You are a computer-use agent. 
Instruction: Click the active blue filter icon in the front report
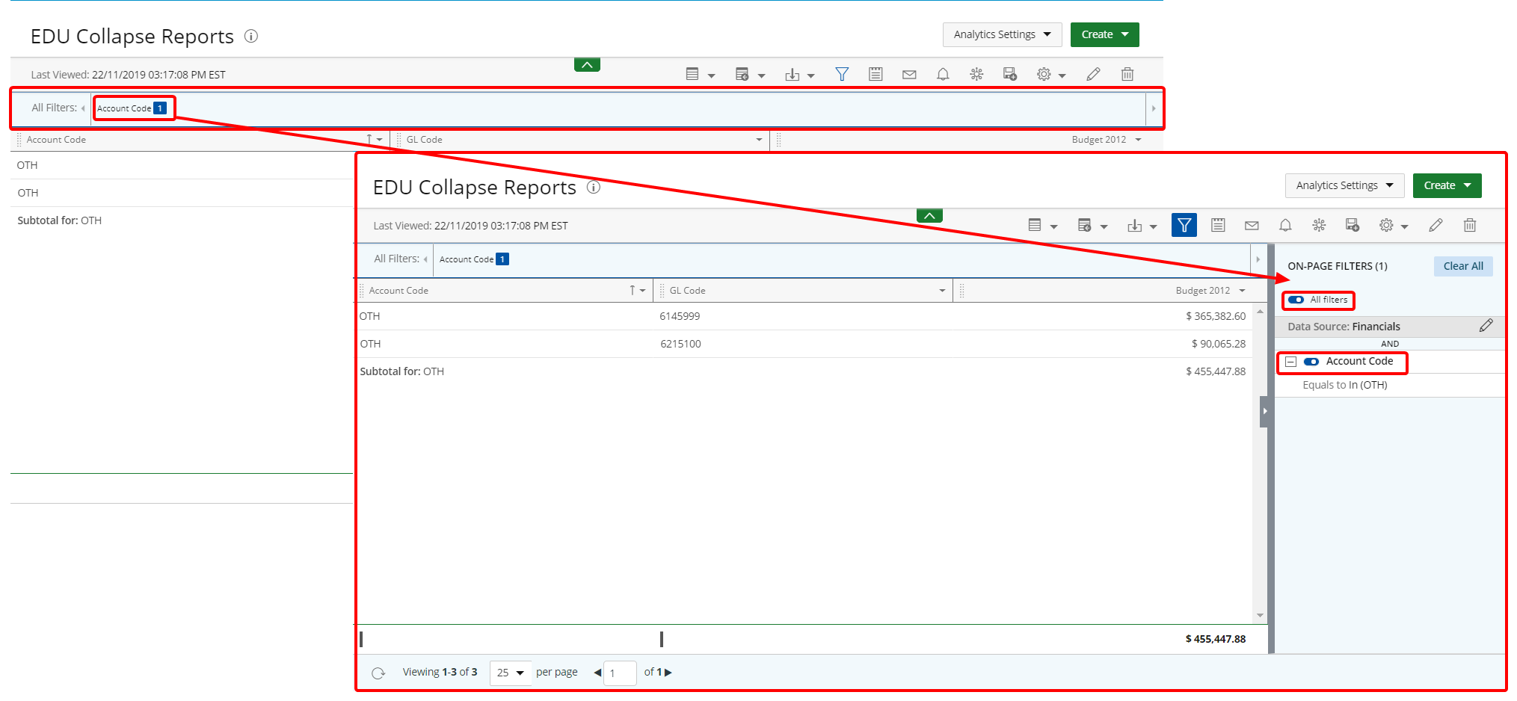[1184, 225]
